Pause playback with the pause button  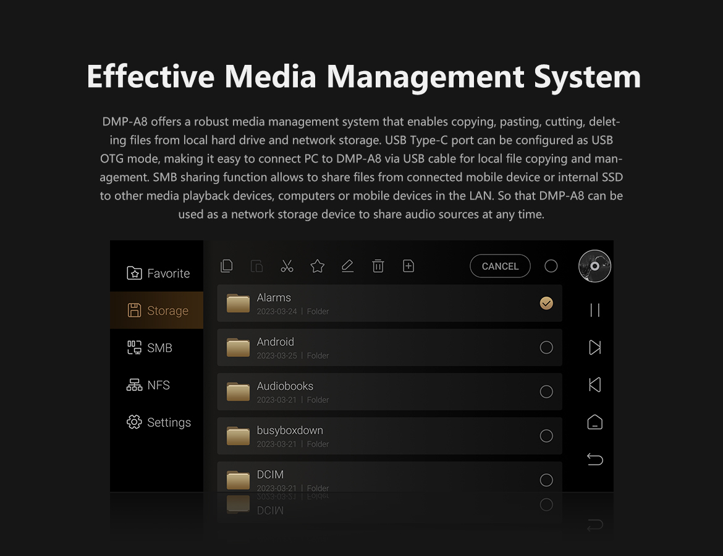[x=594, y=310]
